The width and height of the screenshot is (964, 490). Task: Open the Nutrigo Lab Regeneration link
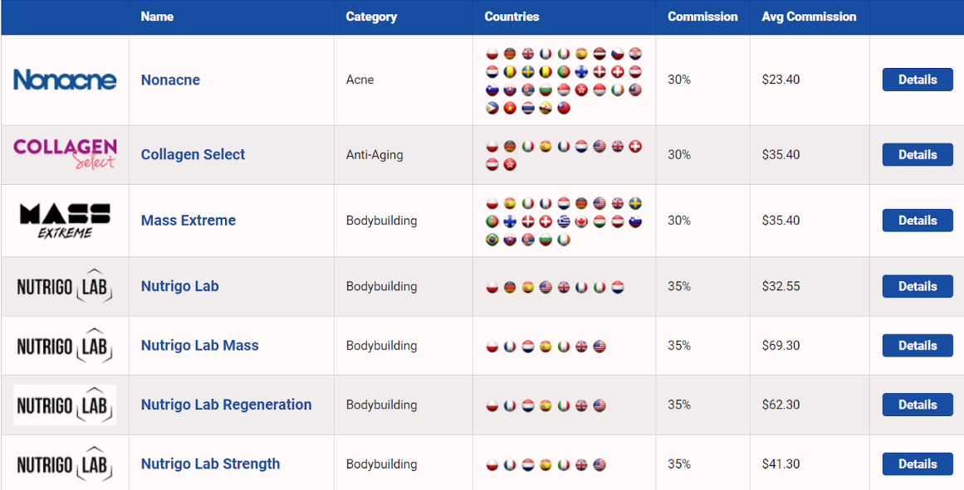[226, 405]
